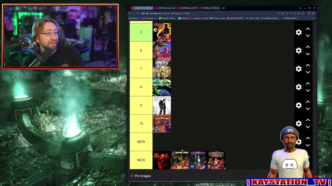
Task: Click the Opera logo menu button
Action: point(129,8)
